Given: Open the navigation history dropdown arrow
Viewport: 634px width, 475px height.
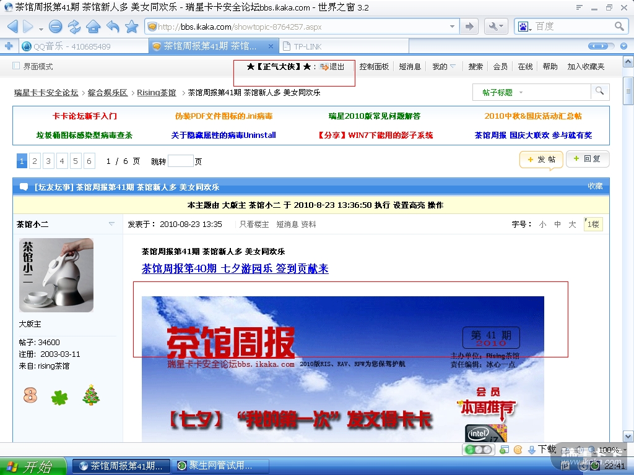Looking at the screenshot, I should coord(41,28).
